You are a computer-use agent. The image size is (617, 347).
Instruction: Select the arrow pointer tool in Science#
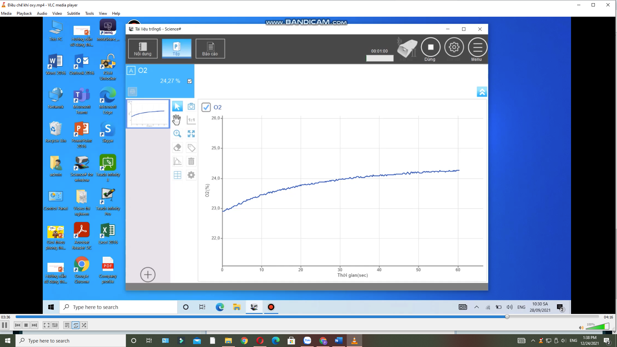pyautogui.click(x=177, y=106)
